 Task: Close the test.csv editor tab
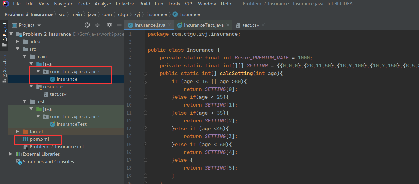263,25
